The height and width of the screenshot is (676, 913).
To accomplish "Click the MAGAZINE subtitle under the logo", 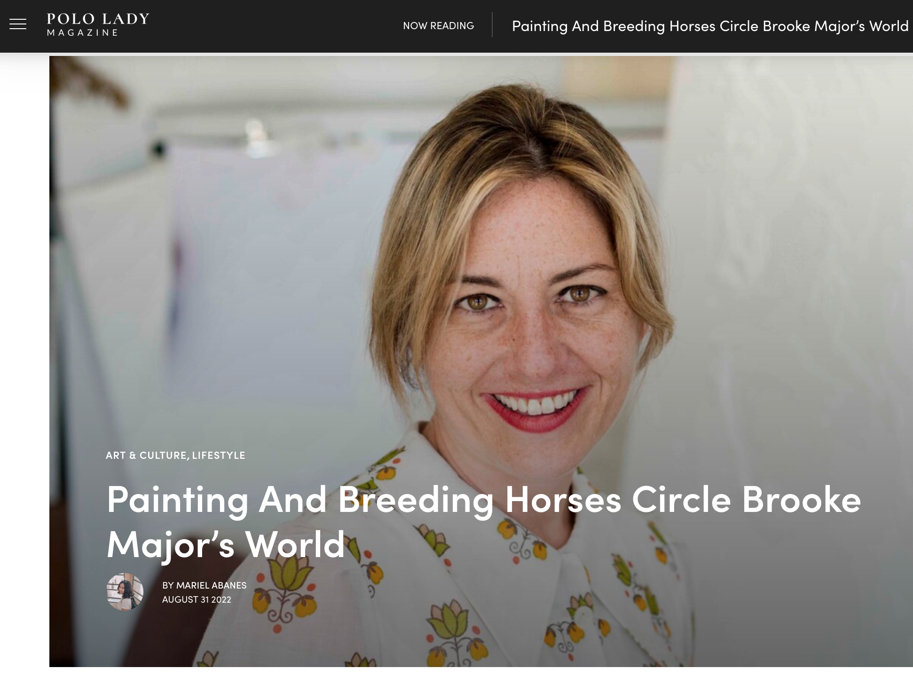I will [x=82, y=33].
